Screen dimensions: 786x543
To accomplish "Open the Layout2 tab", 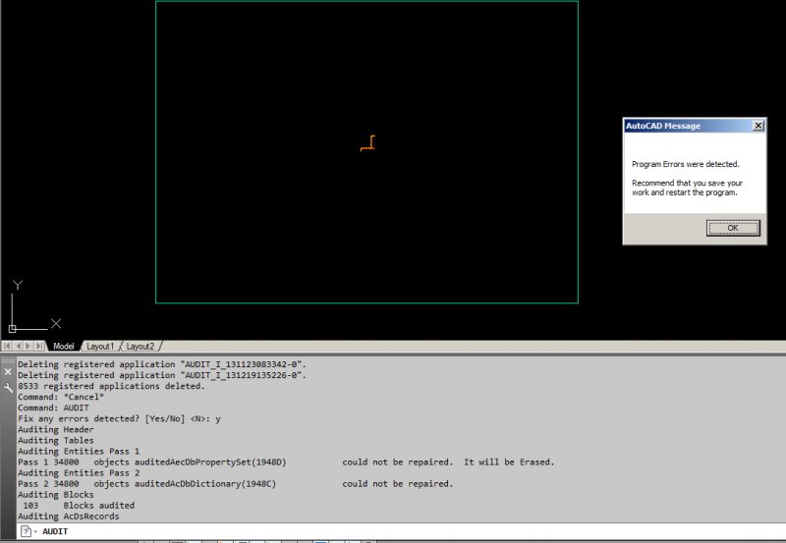I will click(x=140, y=347).
